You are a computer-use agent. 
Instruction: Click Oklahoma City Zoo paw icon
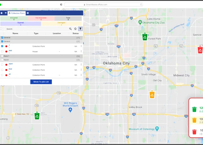(140, 22)
